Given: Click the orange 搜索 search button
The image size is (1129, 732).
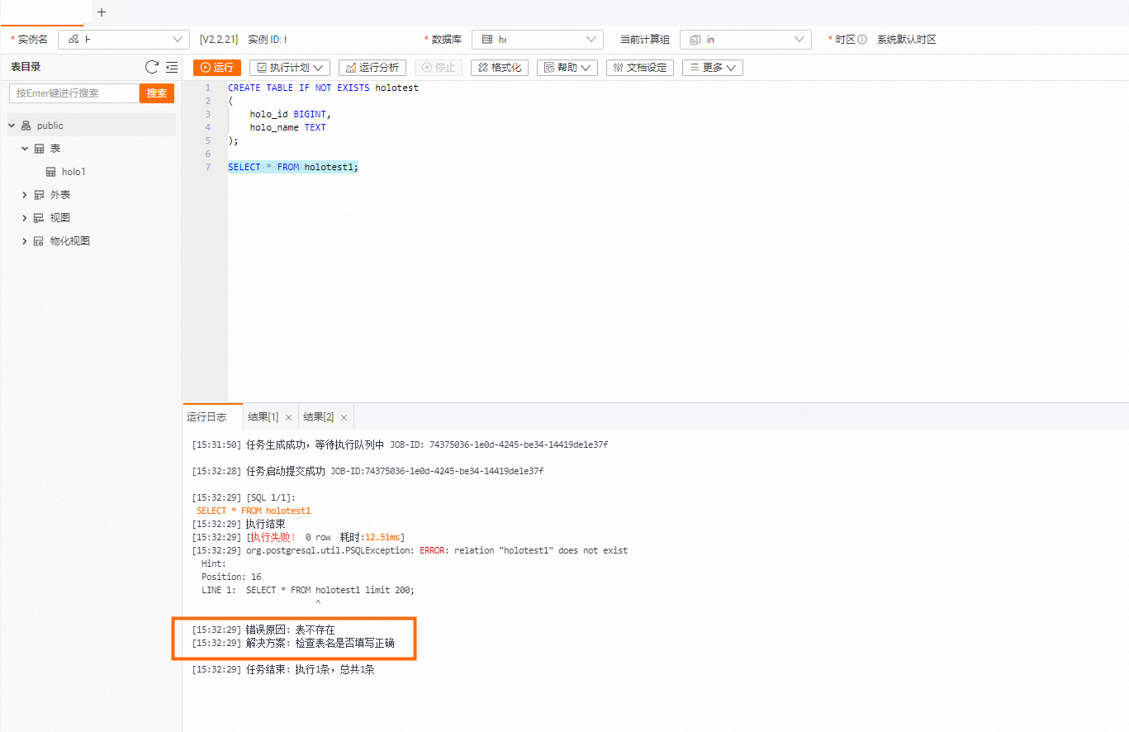Looking at the screenshot, I should pos(157,93).
